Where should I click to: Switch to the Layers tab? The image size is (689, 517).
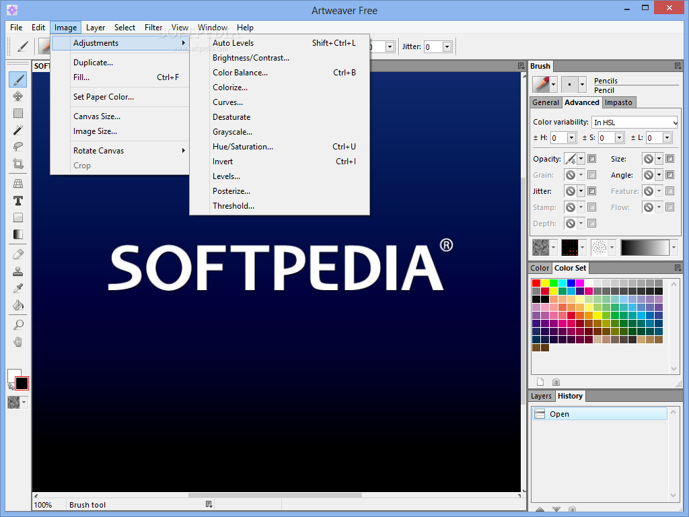541,396
